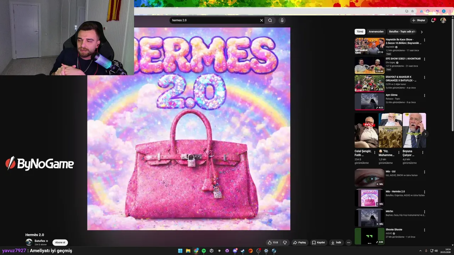Screen dimensions: 454x255
Task: Click the Paylaş share button
Action: [299, 243]
